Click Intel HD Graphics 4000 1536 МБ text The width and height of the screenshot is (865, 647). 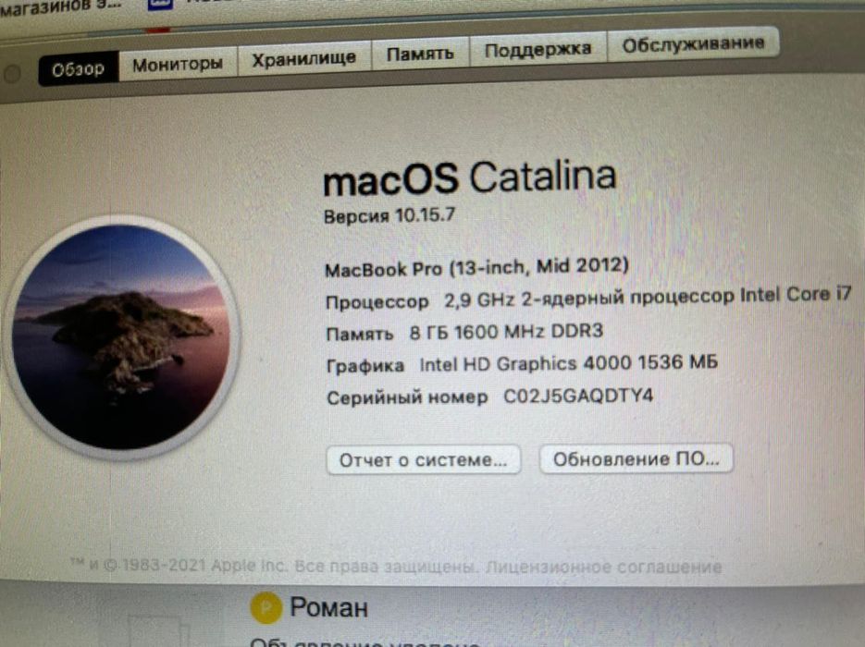(568, 363)
